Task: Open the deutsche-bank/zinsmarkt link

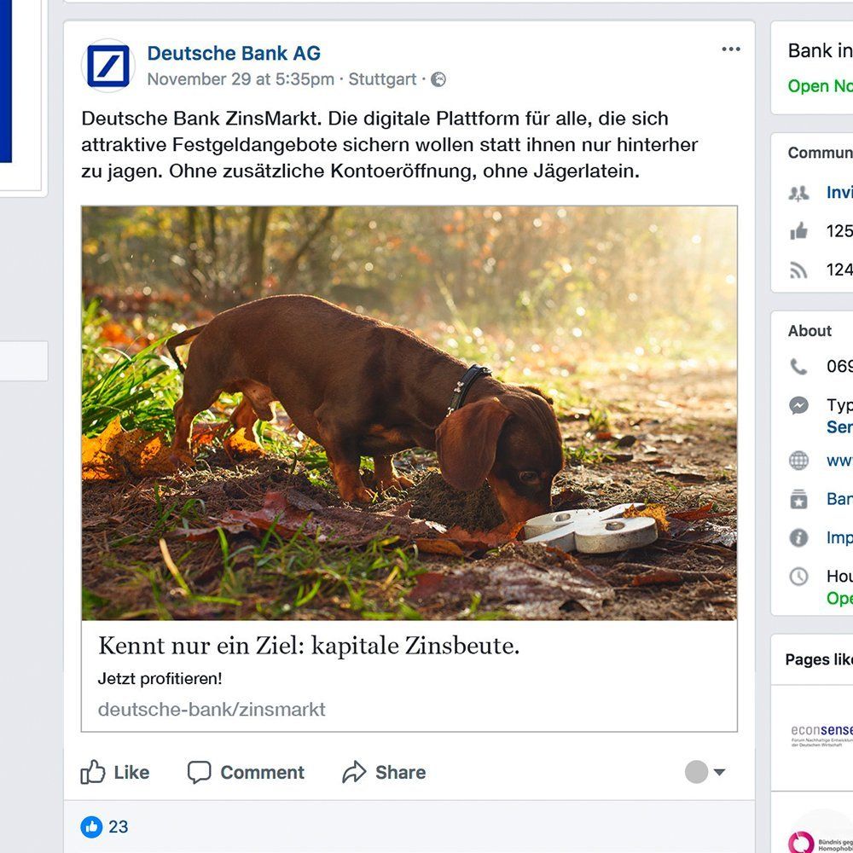Action: [x=212, y=709]
